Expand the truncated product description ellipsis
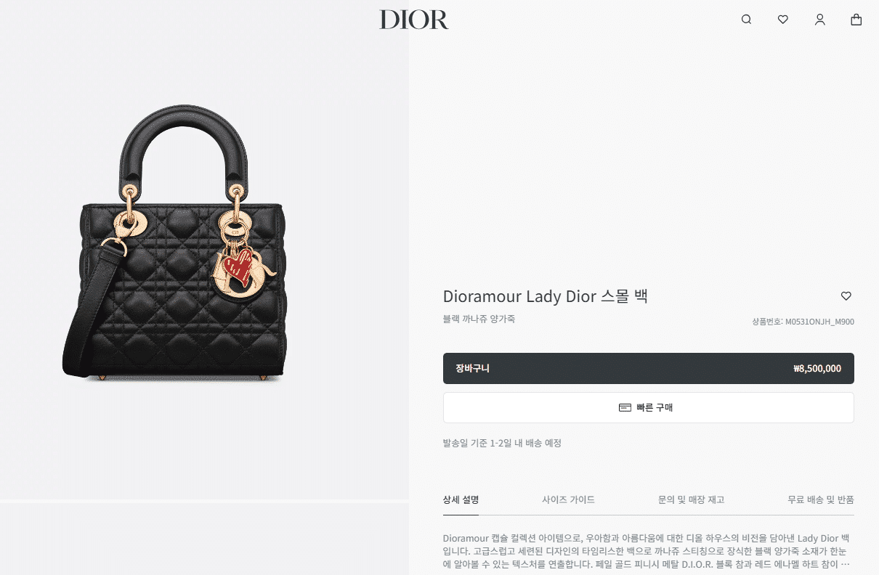879x575 pixels. [x=845, y=564]
